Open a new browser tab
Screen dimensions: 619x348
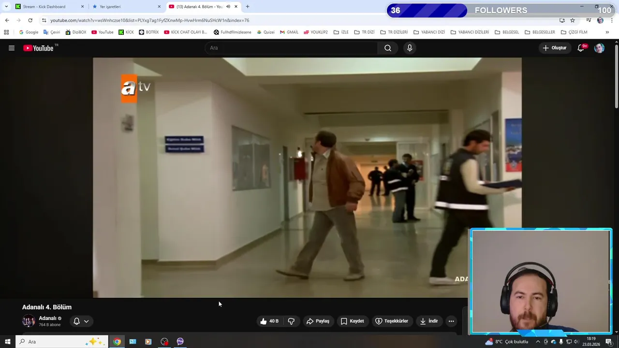click(x=248, y=7)
